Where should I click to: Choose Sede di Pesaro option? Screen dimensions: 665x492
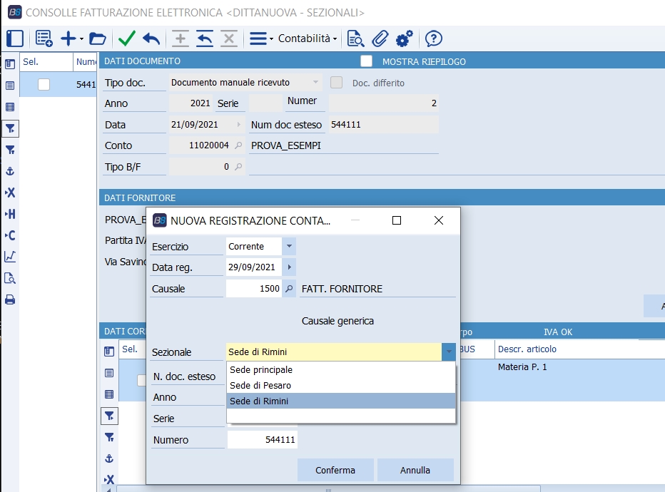(260, 386)
